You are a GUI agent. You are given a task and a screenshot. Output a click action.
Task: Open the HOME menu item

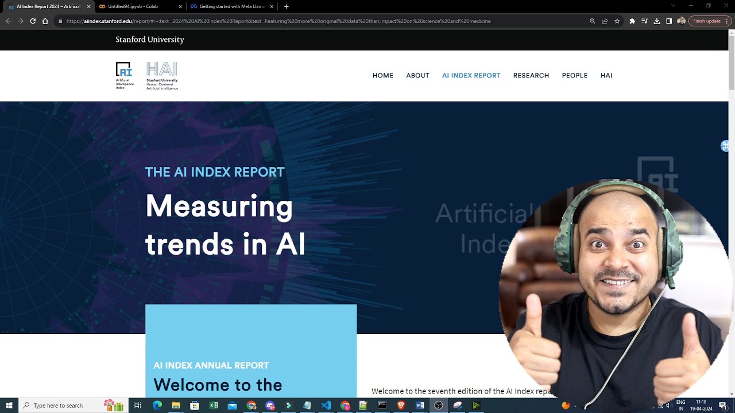tap(383, 76)
